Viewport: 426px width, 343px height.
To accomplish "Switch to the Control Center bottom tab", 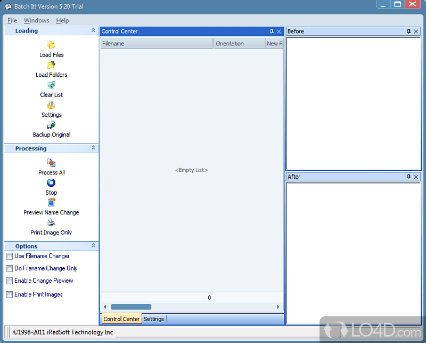I will click(121, 319).
